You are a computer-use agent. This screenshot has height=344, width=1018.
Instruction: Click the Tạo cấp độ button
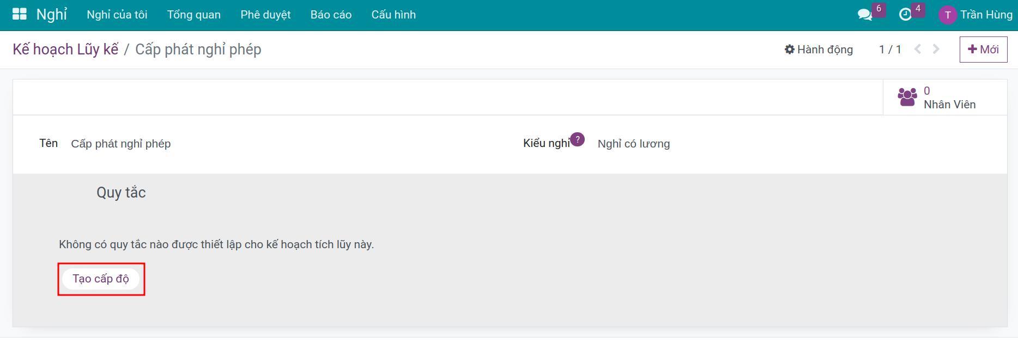[x=101, y=279]
